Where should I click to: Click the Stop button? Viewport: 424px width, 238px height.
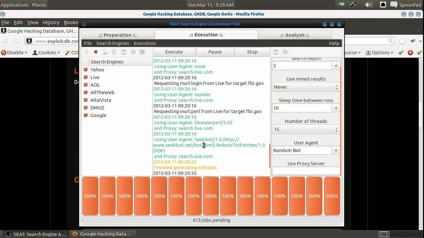[x=252, y=52]
